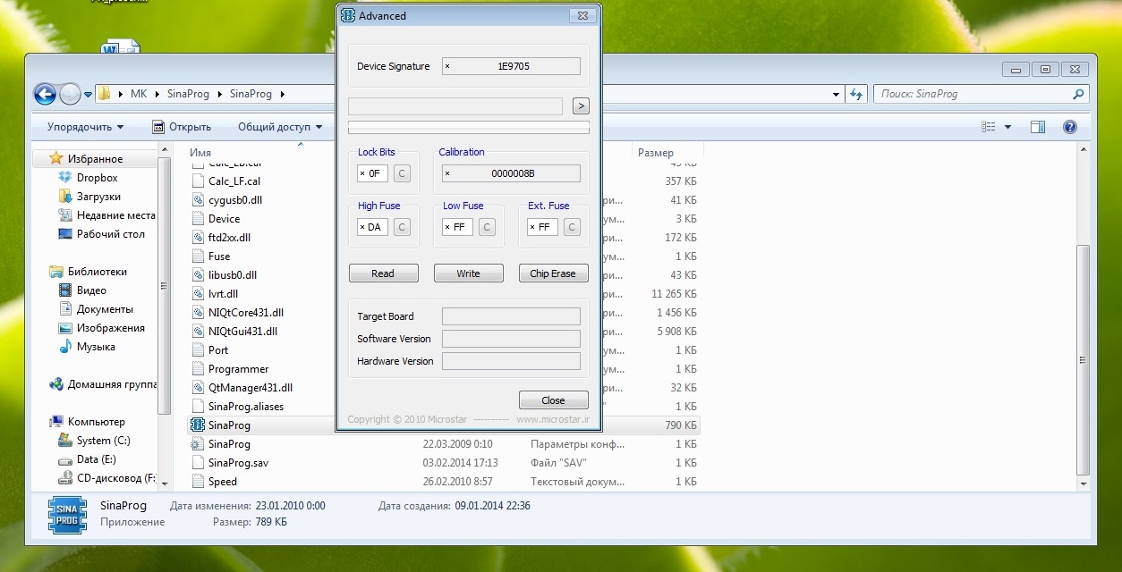Click the C button beside Low Fuse
The image size is (1122, 572).
click(487, 227)
